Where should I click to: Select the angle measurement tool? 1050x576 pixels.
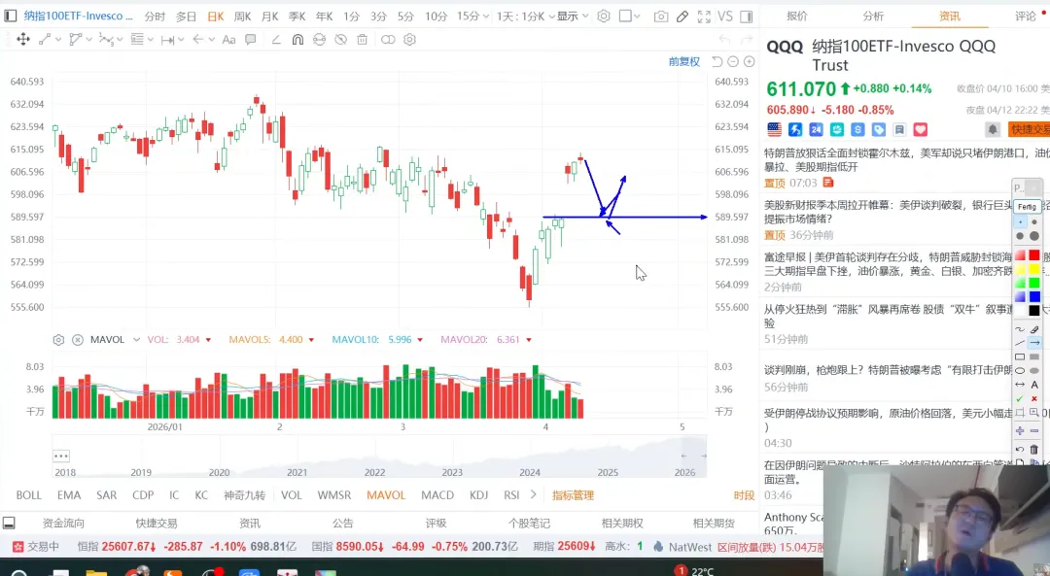[x=276, y=40]
